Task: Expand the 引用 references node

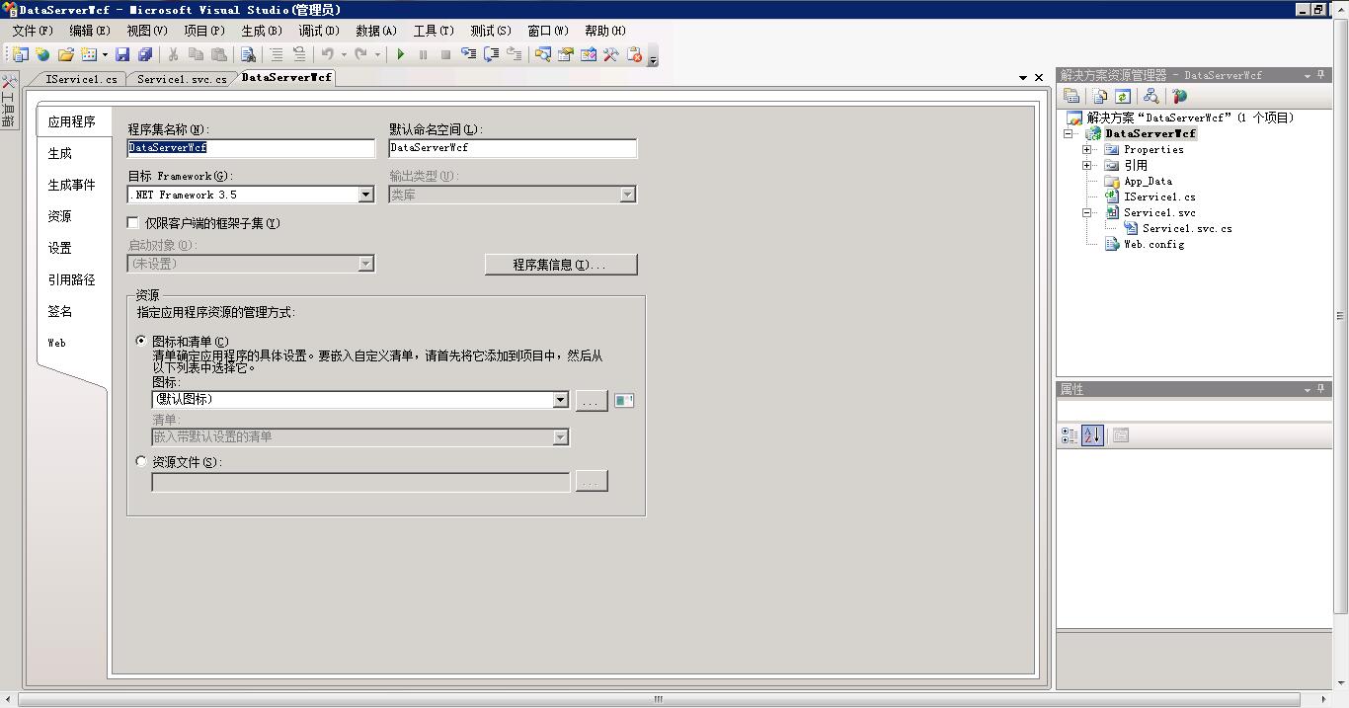Action: (x=1087, y=166)
